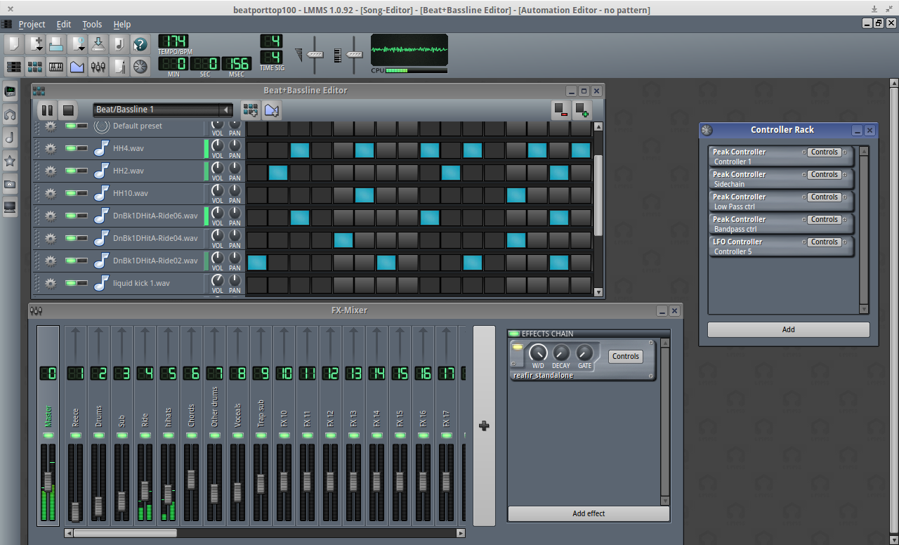Click the Drums channel fader

click(98, 506)
